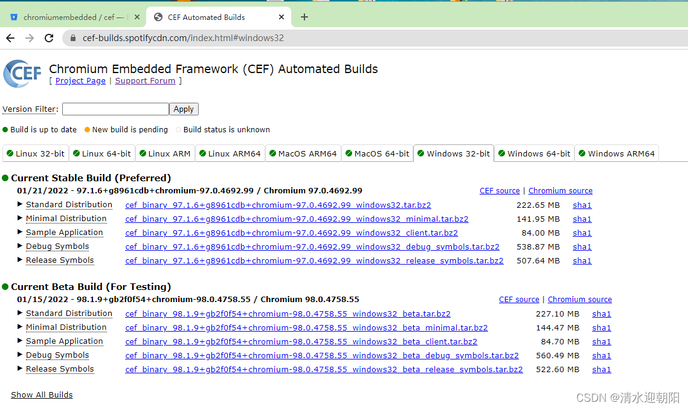Click the forward navigation arrow
Viewport: 688px width, 409px height.
(29, 37)
